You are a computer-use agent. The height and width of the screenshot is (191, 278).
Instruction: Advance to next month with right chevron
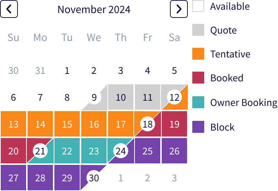click(x=179, y=9)
